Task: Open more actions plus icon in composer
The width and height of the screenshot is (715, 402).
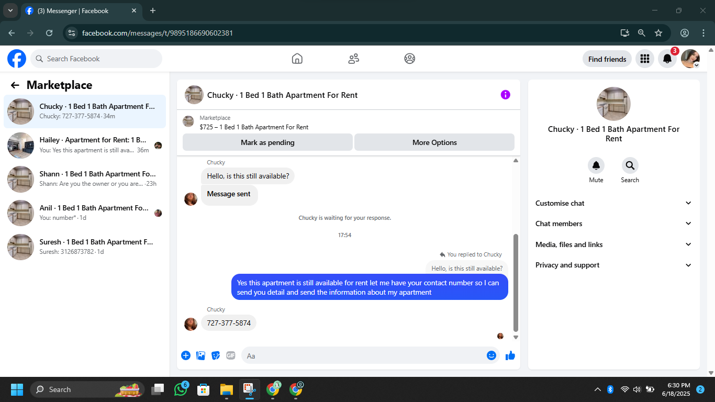Action: coord(186,355)
